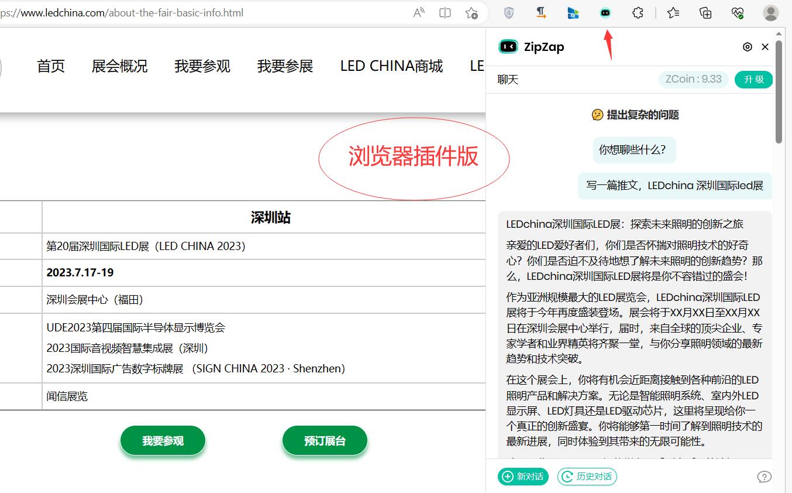
Task: Select LED CHINA商城 in navigation
Action: click(x=391, y=66)
